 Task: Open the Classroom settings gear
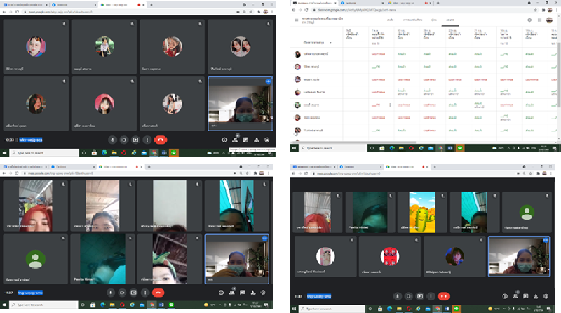pos(529,21)
